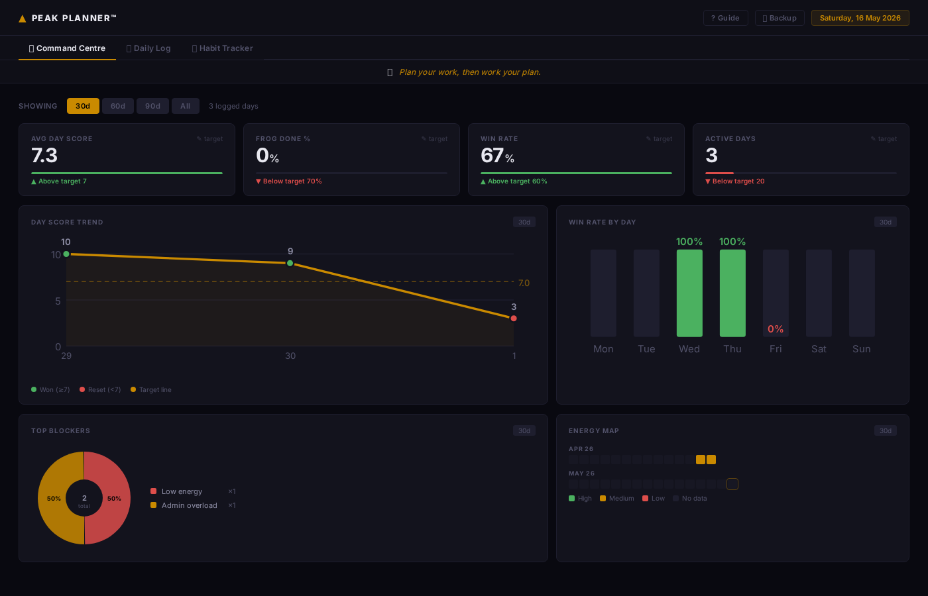Click the Friday win rate bar
This screenshot has width=928, height=596.
(776, 293)
